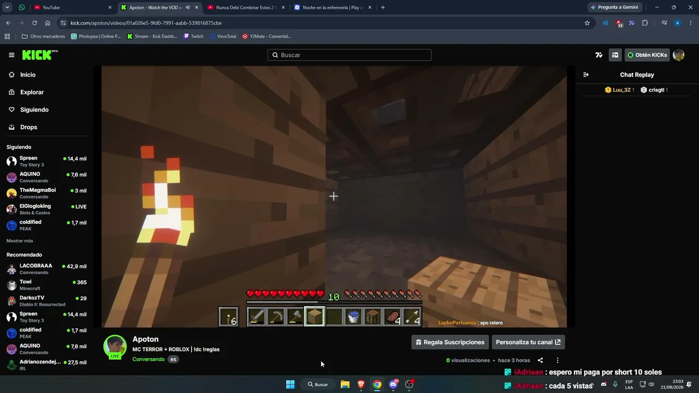Open the user profile avatar menu

tap(679, 55)
